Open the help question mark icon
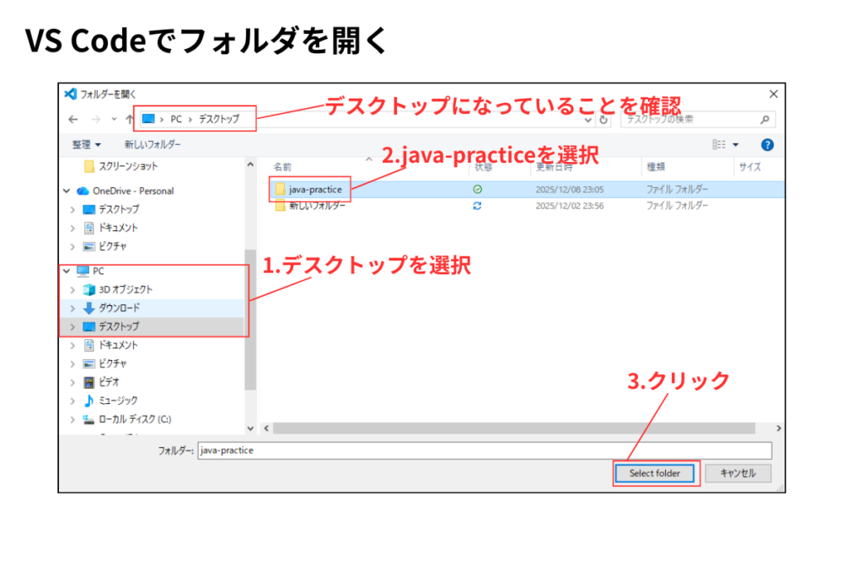This screenshot has width=863, height=576. (767, 145)
